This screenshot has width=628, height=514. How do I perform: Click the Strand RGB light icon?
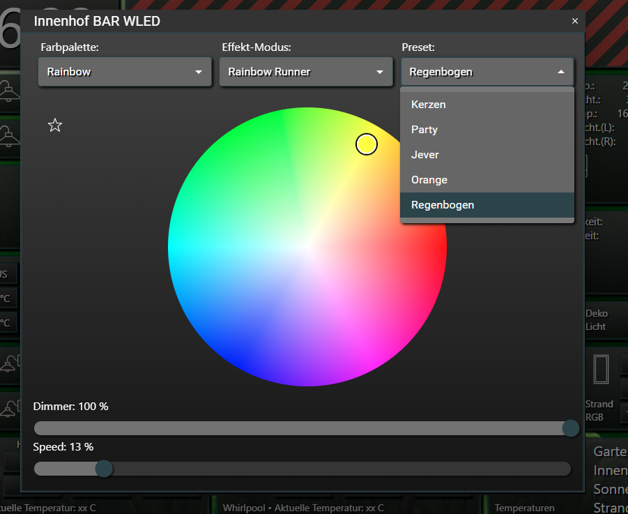(601, 369)
